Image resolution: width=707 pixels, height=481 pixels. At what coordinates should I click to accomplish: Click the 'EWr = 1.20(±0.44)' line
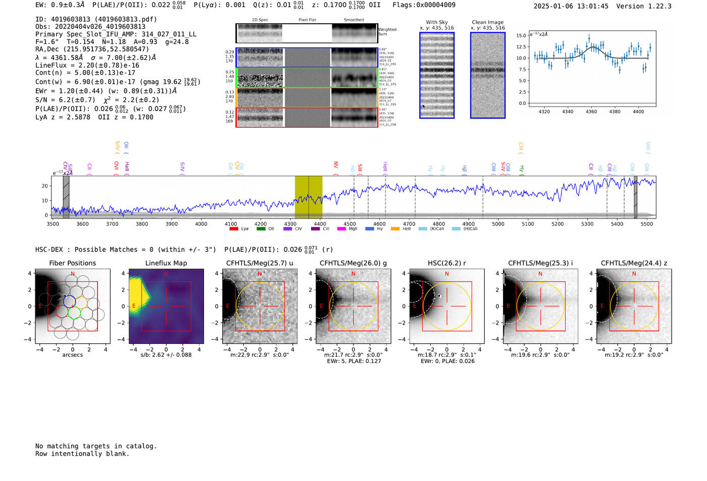tap(106, 91)
